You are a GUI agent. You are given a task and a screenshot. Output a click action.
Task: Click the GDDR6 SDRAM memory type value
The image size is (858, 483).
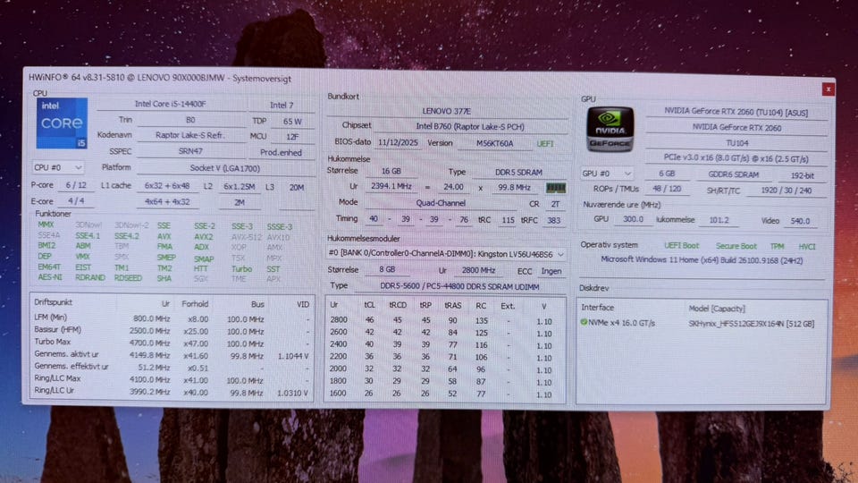[733, 174]
